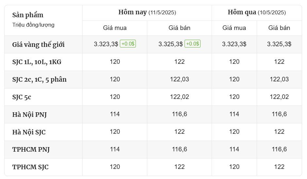
Task: Select the SJC 1L, 10L, 1KG row label
Action: tap(37, 62)
